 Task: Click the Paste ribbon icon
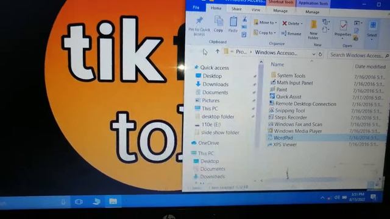click(233, 22)
